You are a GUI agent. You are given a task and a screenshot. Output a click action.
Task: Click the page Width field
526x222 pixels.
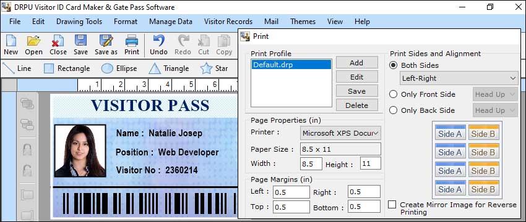[x=311, y=164]
